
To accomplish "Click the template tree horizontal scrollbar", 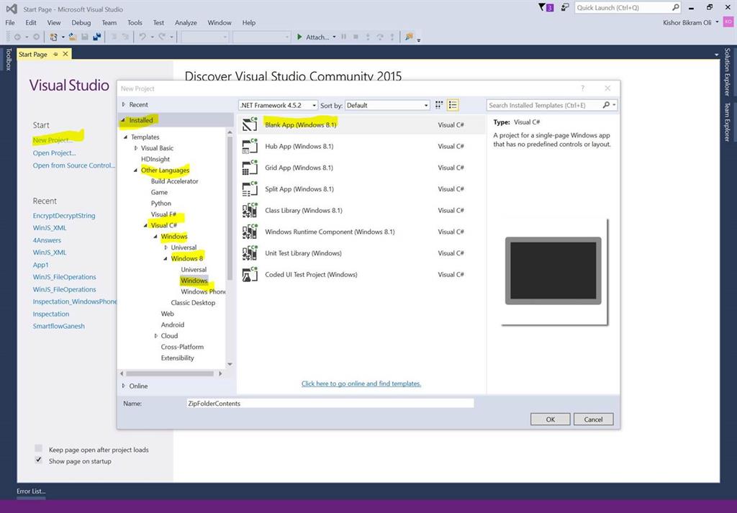I will coord(170,373).
